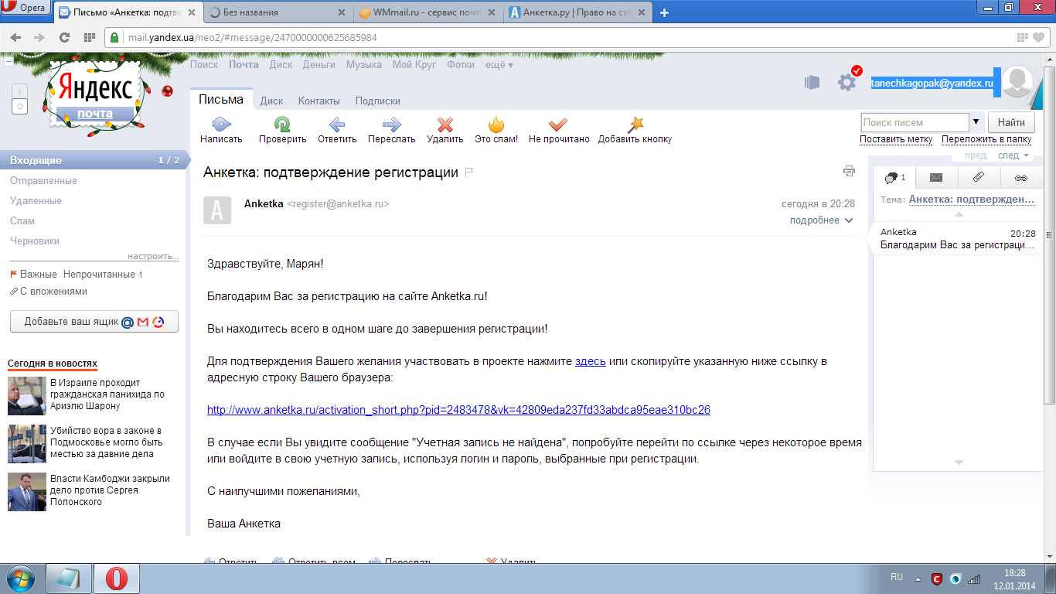Open Деньги in top service menu
This screenshot has width=1056, height=594.
pos(319,65)
